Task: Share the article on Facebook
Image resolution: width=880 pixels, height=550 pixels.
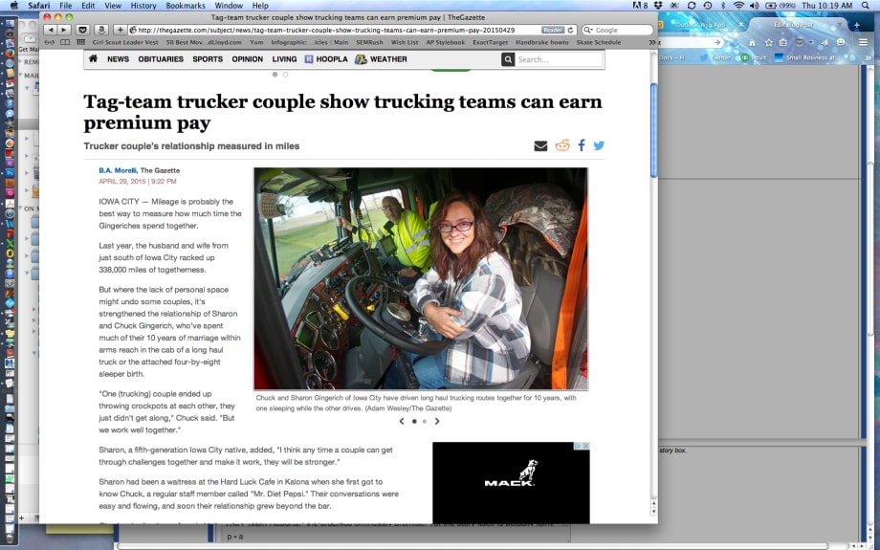Action: (x=582, y=145)
